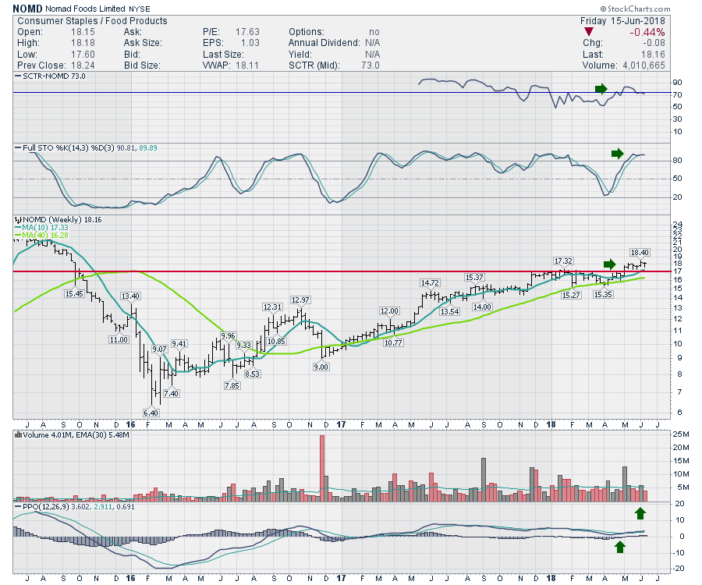Image resolution: width=702 pixels, height=585 pixels.
Task: Click the Chg value -0.08
Action: [x=654, y=43]
